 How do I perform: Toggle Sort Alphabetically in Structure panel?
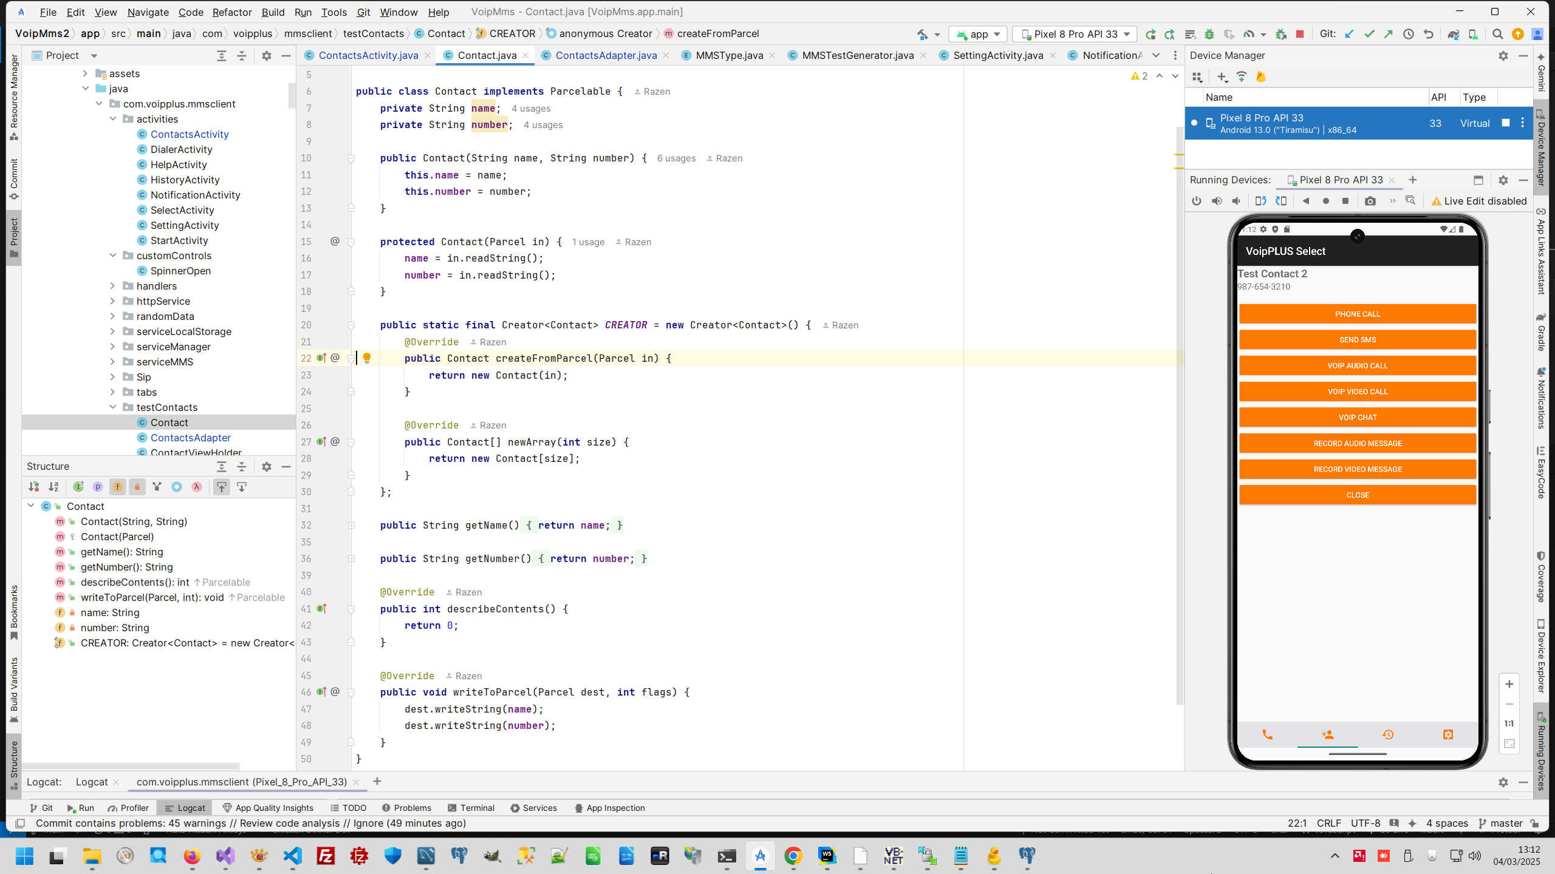click(54, 487)
